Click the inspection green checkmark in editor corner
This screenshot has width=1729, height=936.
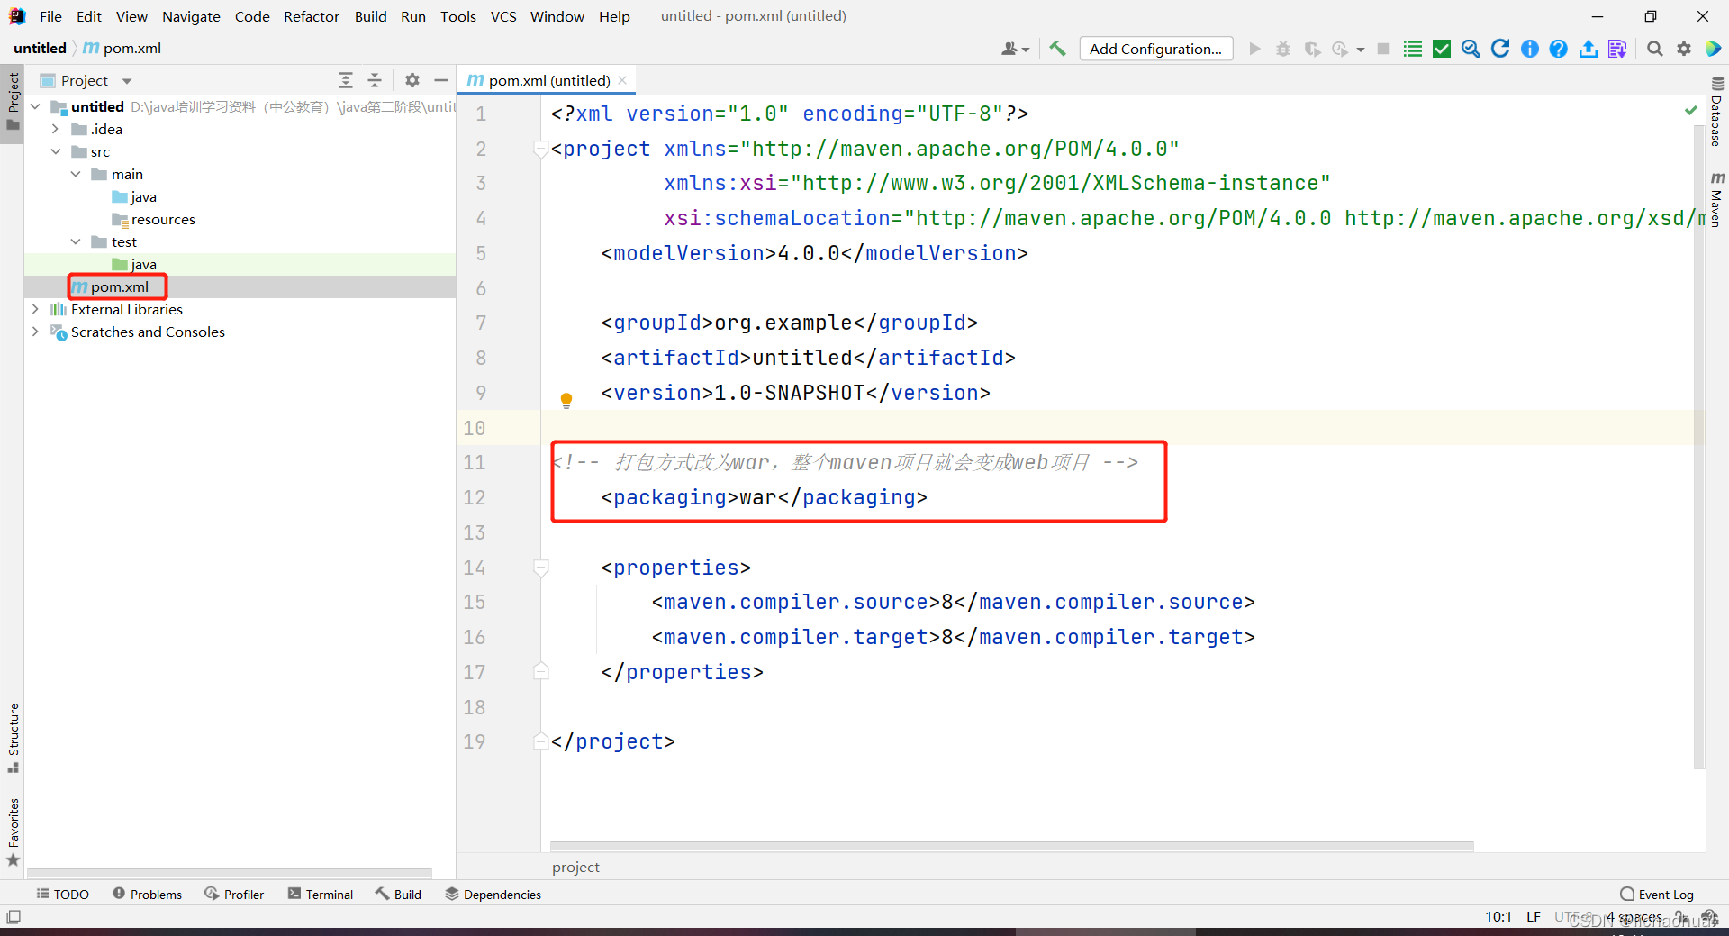click(x=1690, y=110)
